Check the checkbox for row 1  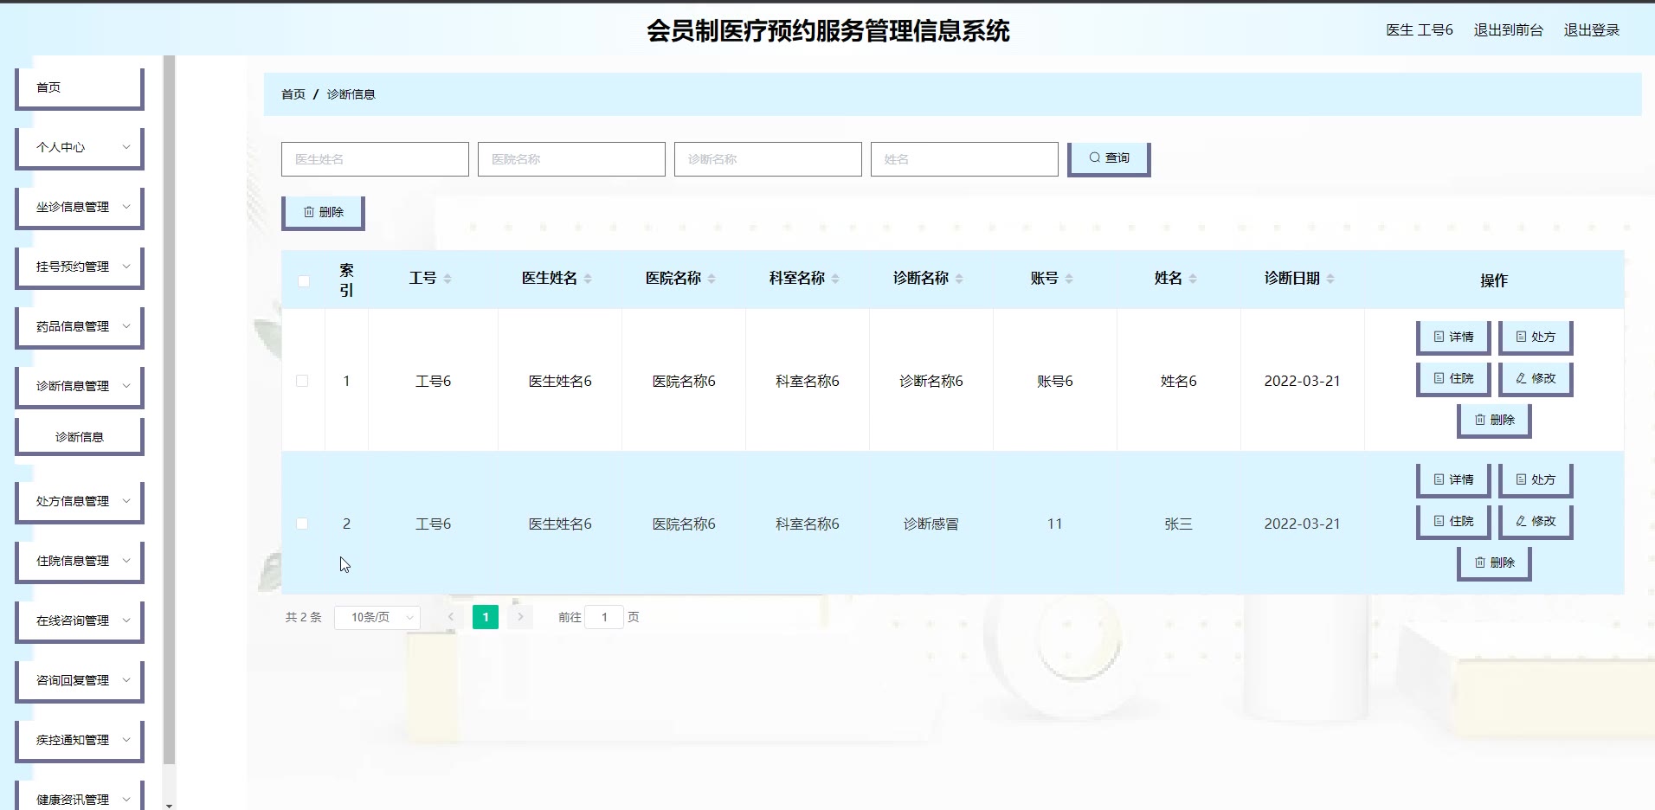click(302, 381)
